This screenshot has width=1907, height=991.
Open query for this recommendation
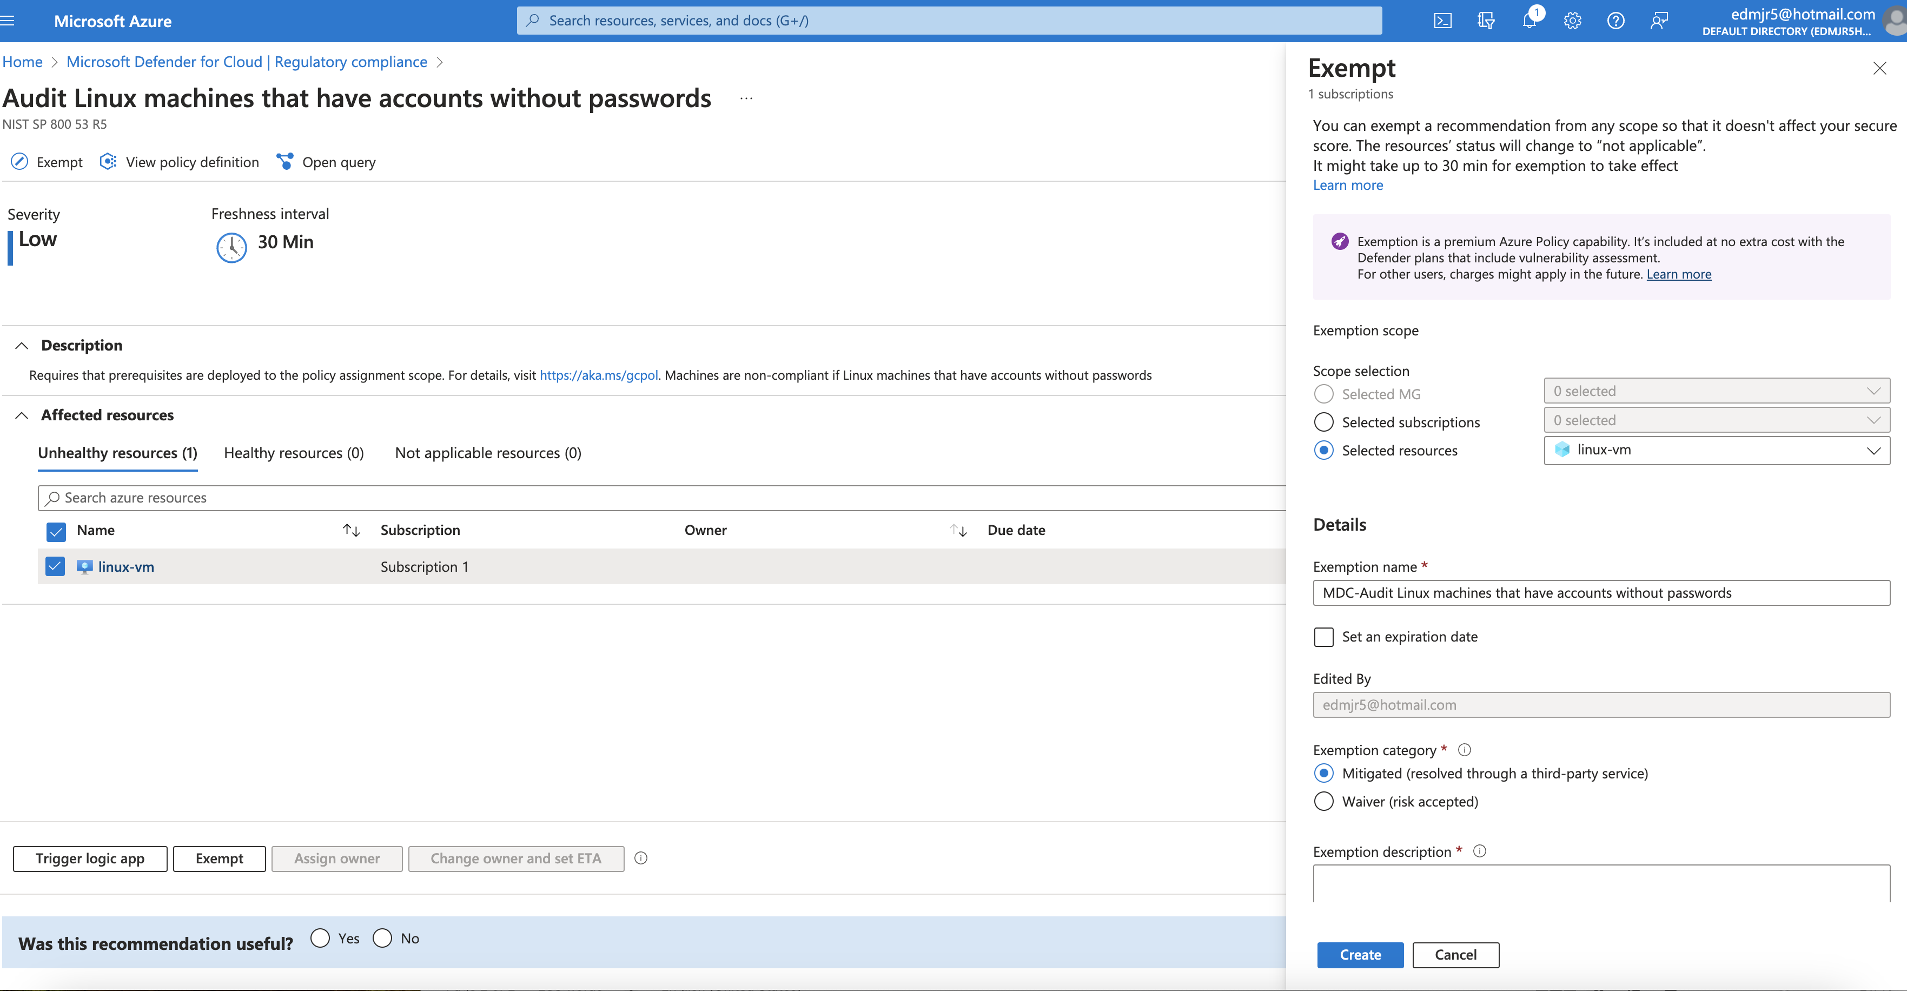tap(326, 161)
